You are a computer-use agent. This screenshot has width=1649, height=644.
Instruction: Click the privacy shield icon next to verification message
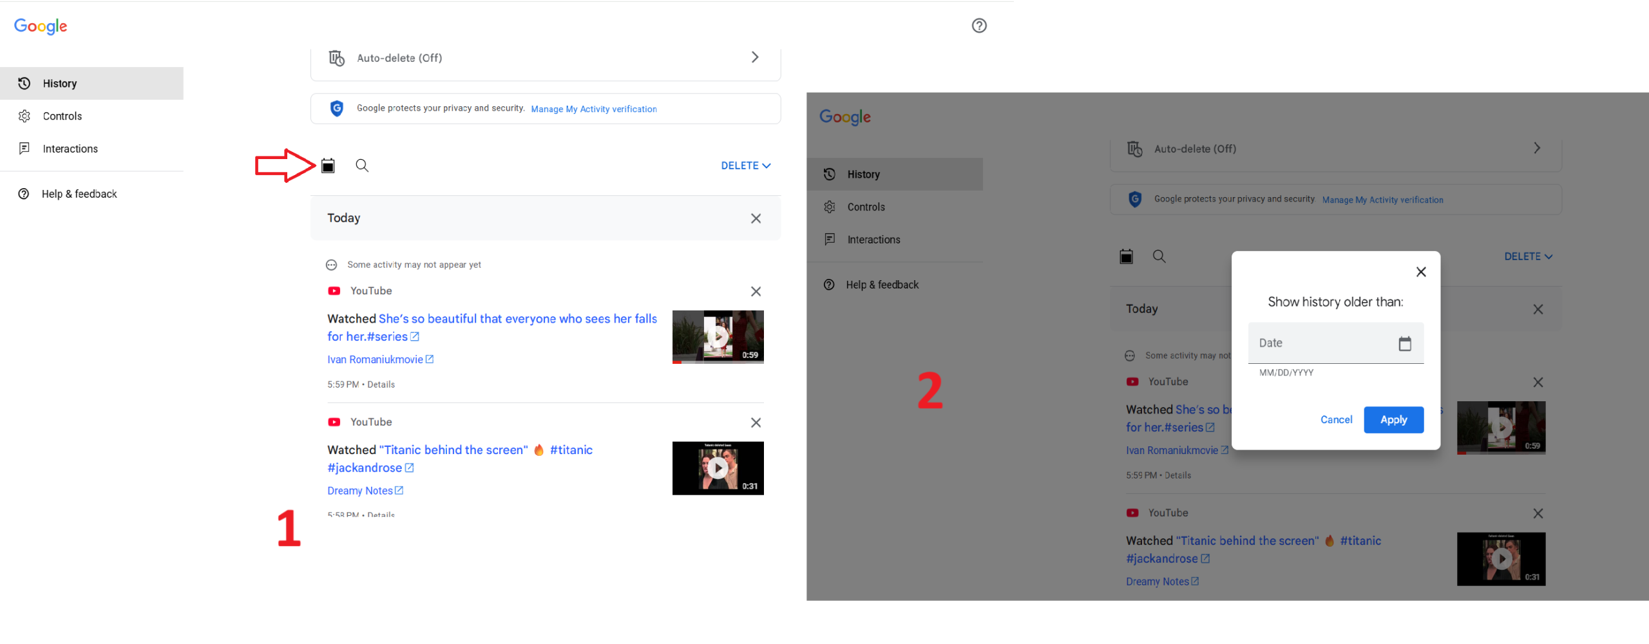click(336, 108)
